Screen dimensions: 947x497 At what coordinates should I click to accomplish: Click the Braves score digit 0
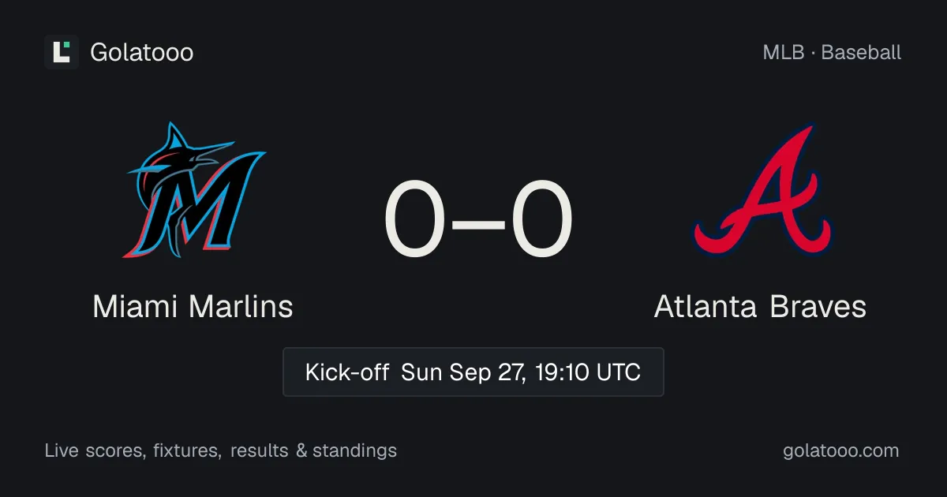coord(541,219)
